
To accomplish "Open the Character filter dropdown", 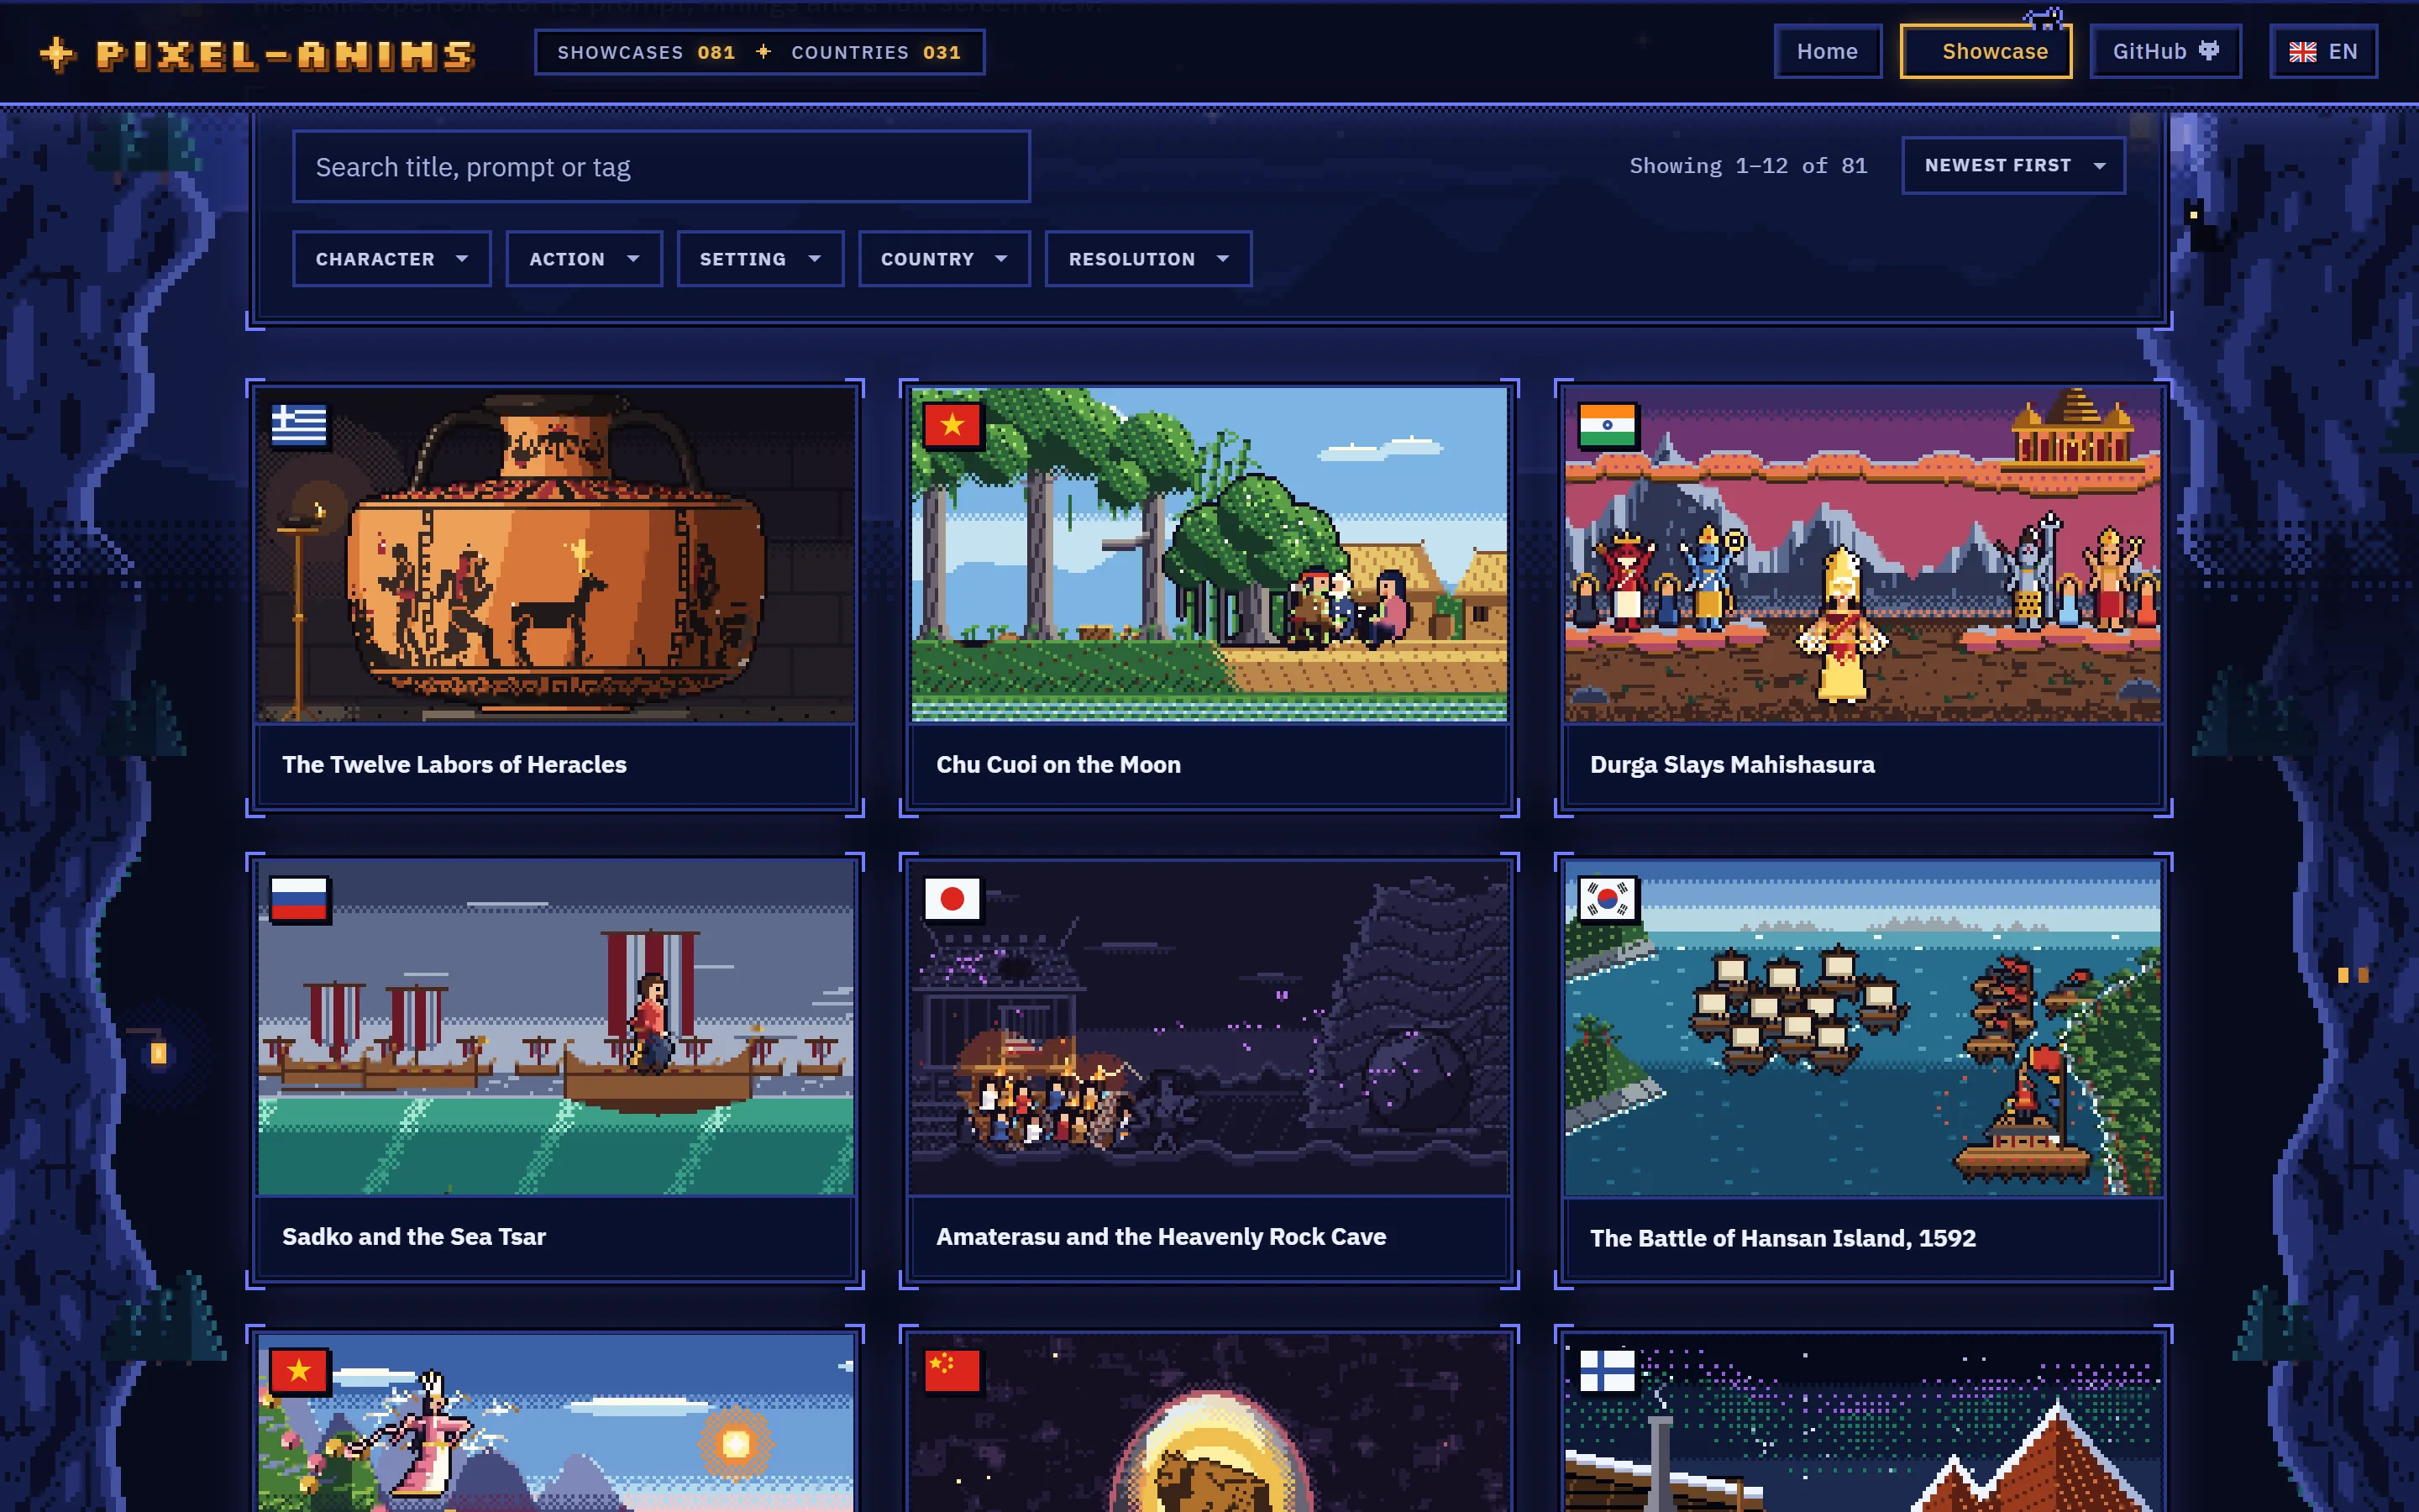I will [392, 259].
